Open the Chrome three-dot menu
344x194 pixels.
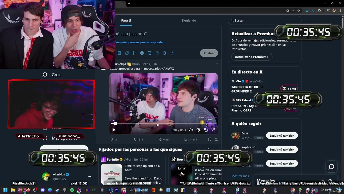pos(340,11)
